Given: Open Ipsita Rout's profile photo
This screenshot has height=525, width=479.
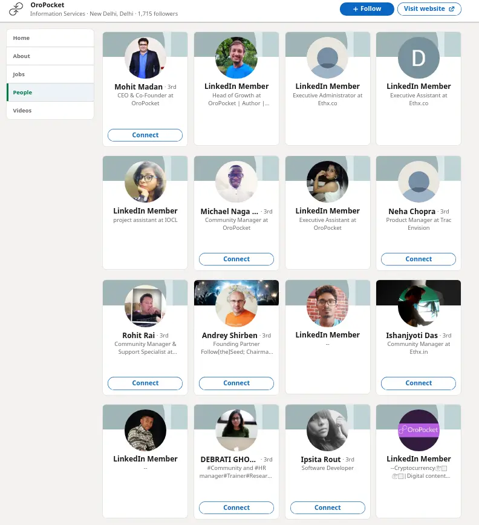Looking at the screenshot, I should [x=327, y=430].
